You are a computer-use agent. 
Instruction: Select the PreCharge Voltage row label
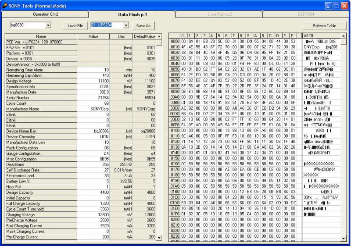coord(41,220)
